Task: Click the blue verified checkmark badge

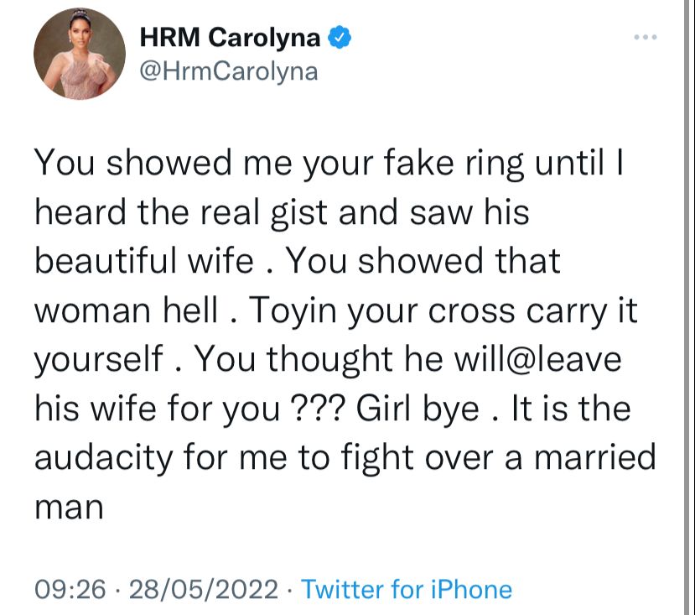Action: point(340,37)
